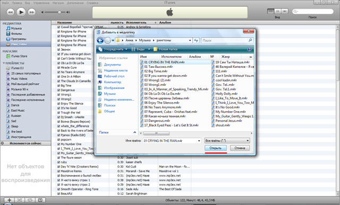Open Магазин menu in iTunes
The width and height of the screenshot is (340, 205).
tap(58, 3)
